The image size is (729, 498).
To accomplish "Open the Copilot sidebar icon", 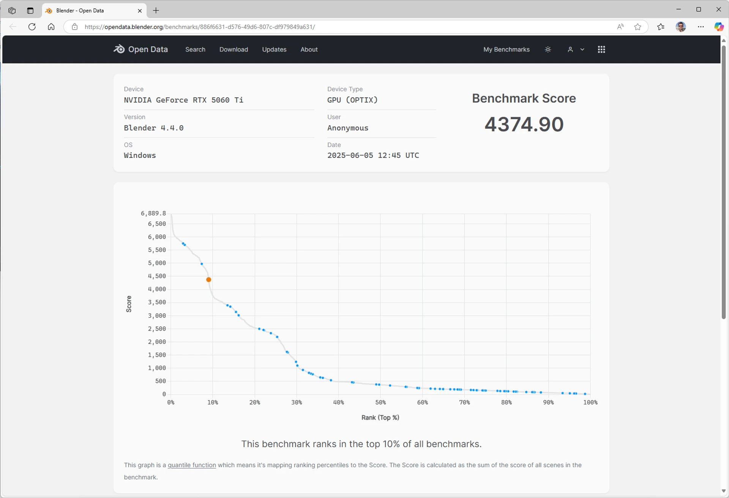I will [719, 27].
